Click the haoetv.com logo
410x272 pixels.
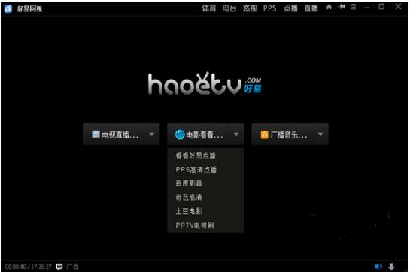click(x=205, y=83)
